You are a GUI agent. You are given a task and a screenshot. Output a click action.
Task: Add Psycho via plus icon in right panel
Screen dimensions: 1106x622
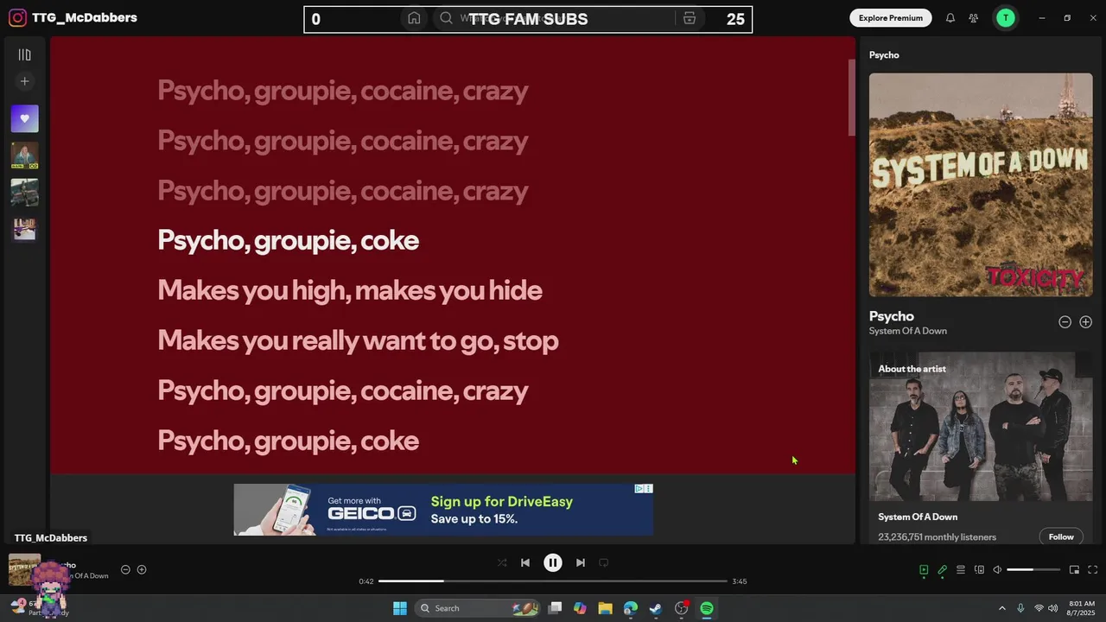(x=1085, y=322)
